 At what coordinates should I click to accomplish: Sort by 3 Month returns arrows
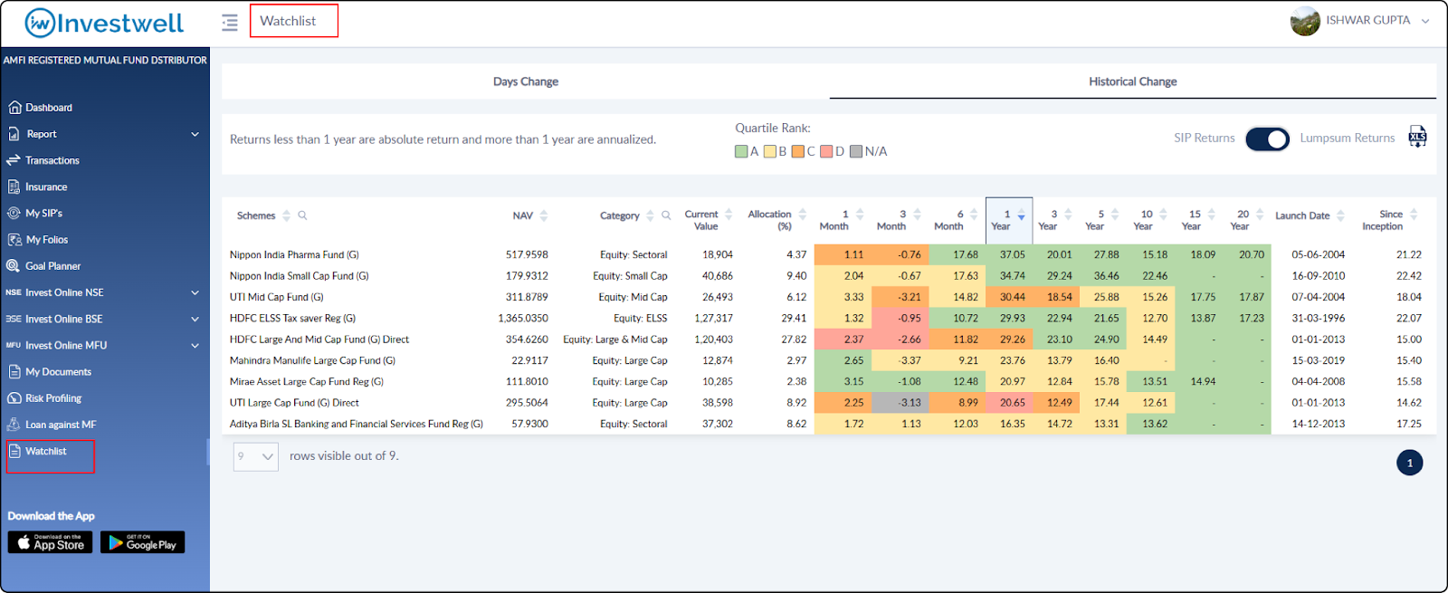coord(917,215)
